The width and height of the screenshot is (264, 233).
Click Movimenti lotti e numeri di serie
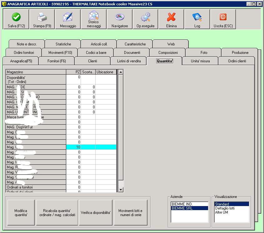[x=131, y=213]
